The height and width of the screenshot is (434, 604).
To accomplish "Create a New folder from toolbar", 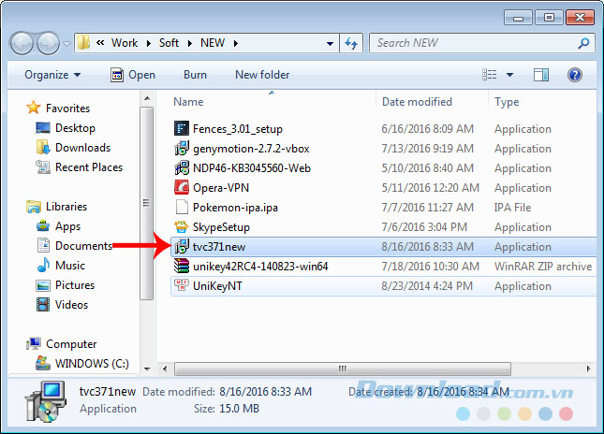I will coord(262,75).
